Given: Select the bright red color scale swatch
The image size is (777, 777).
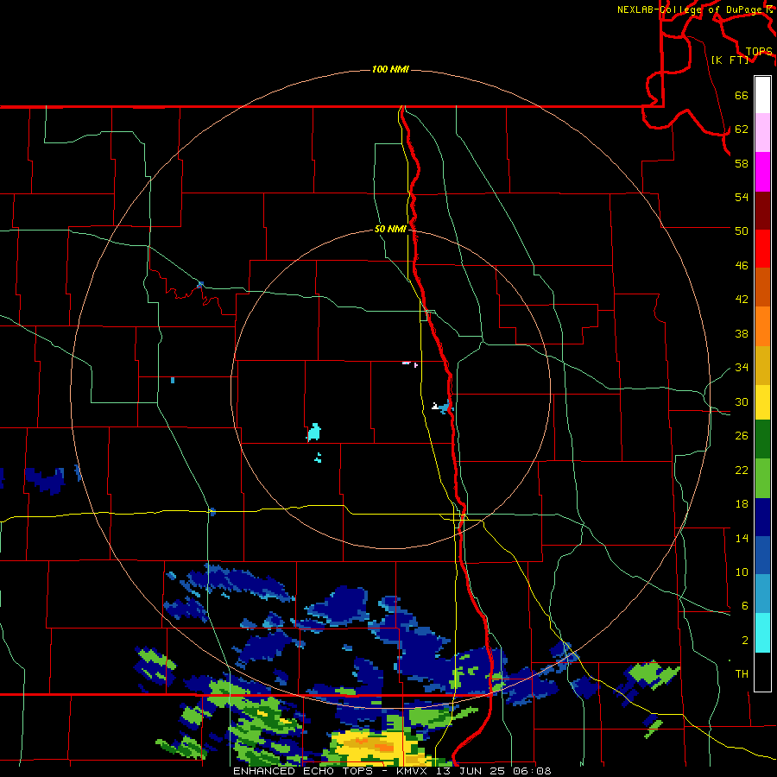Looking at the screenshot, I should pyautogui.click(x=762, y=249).
